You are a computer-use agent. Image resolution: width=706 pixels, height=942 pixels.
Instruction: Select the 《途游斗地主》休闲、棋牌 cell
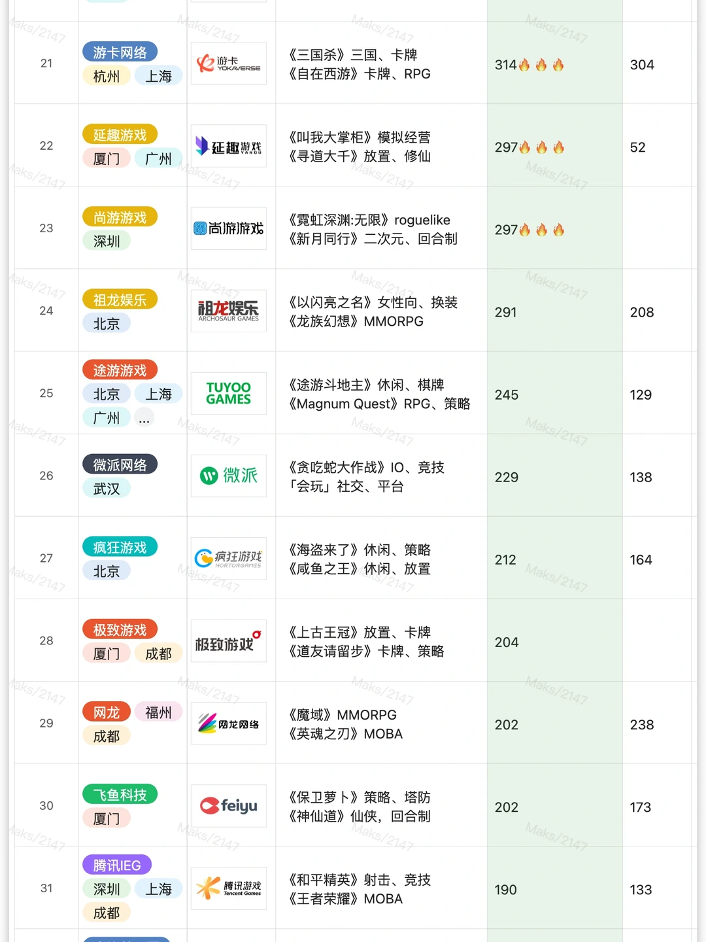(381, 393)
